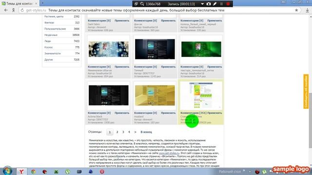Jump to last page via 'В конец'
The height and width of the screenshot is (175, 312).
[146, 132]
